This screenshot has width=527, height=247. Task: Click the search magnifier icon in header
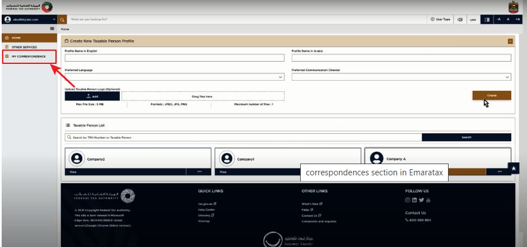coord(62,20)
